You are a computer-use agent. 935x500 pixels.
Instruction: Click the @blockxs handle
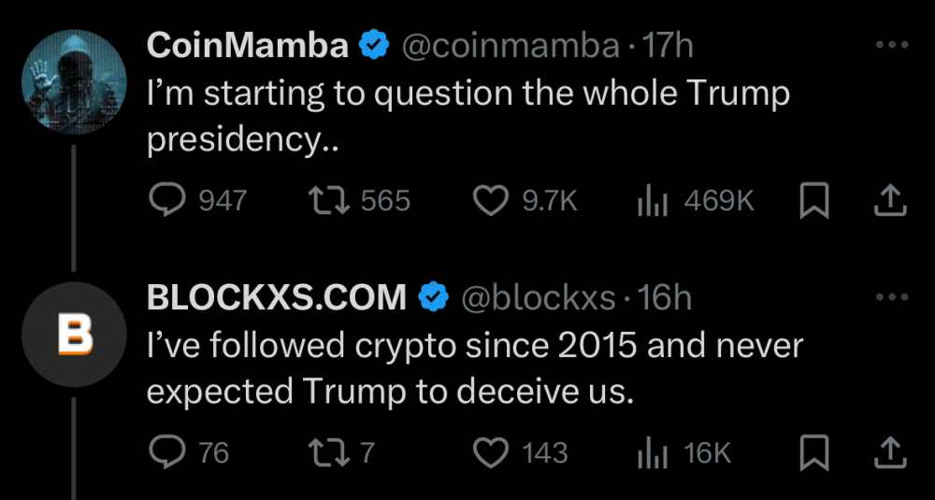tap(539, 298)
